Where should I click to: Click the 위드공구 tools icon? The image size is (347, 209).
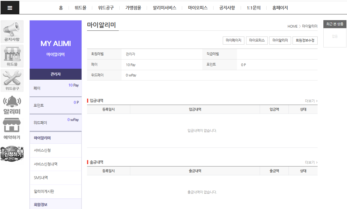(x=12, y=80)
